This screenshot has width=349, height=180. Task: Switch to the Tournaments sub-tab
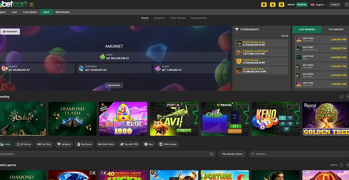[198, 18]
